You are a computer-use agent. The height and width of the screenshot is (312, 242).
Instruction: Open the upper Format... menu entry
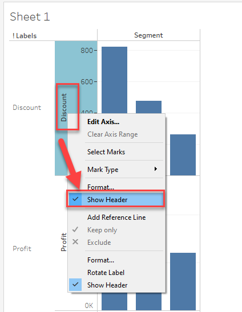coord(101,187)
